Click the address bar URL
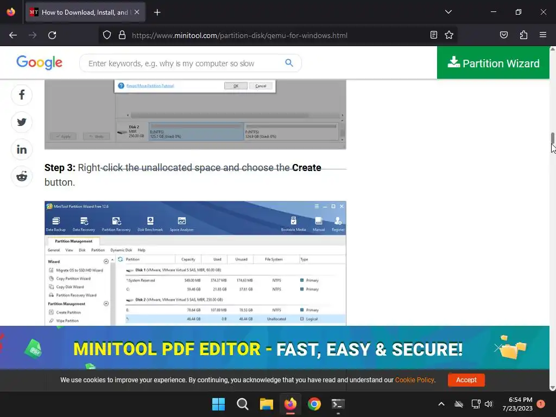The image size is (556, 417). pos(239,35)
